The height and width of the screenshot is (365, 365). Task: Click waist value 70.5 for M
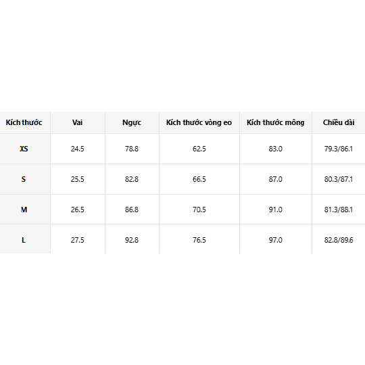(x=199, y=210)
